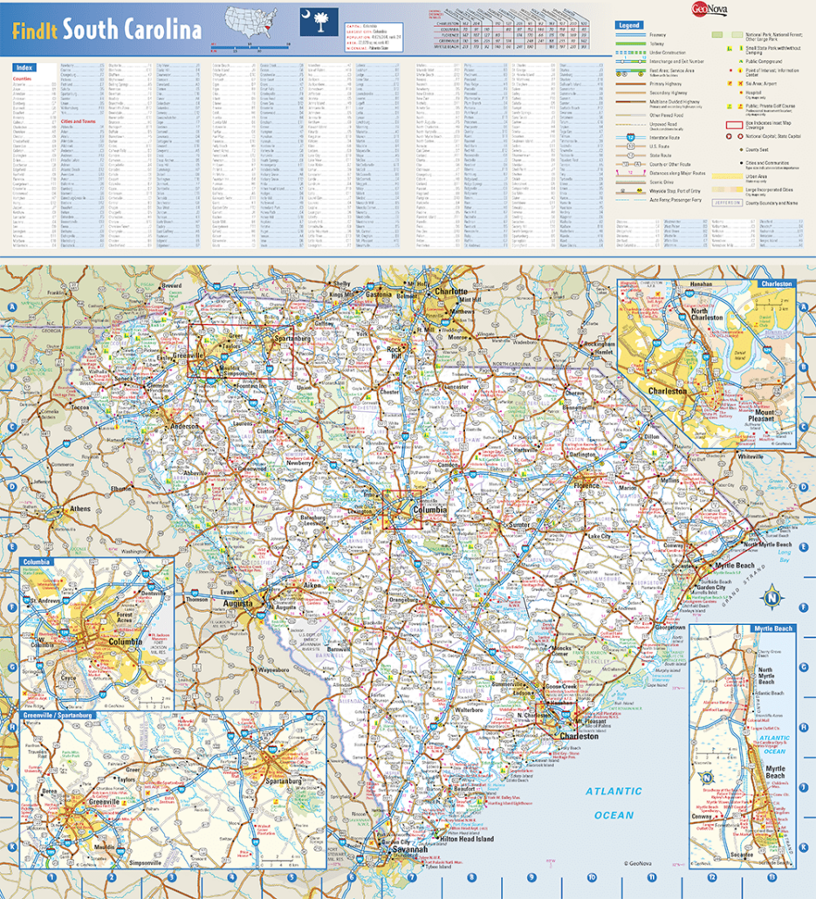Click the Charleston inset map title

(775, 284)
